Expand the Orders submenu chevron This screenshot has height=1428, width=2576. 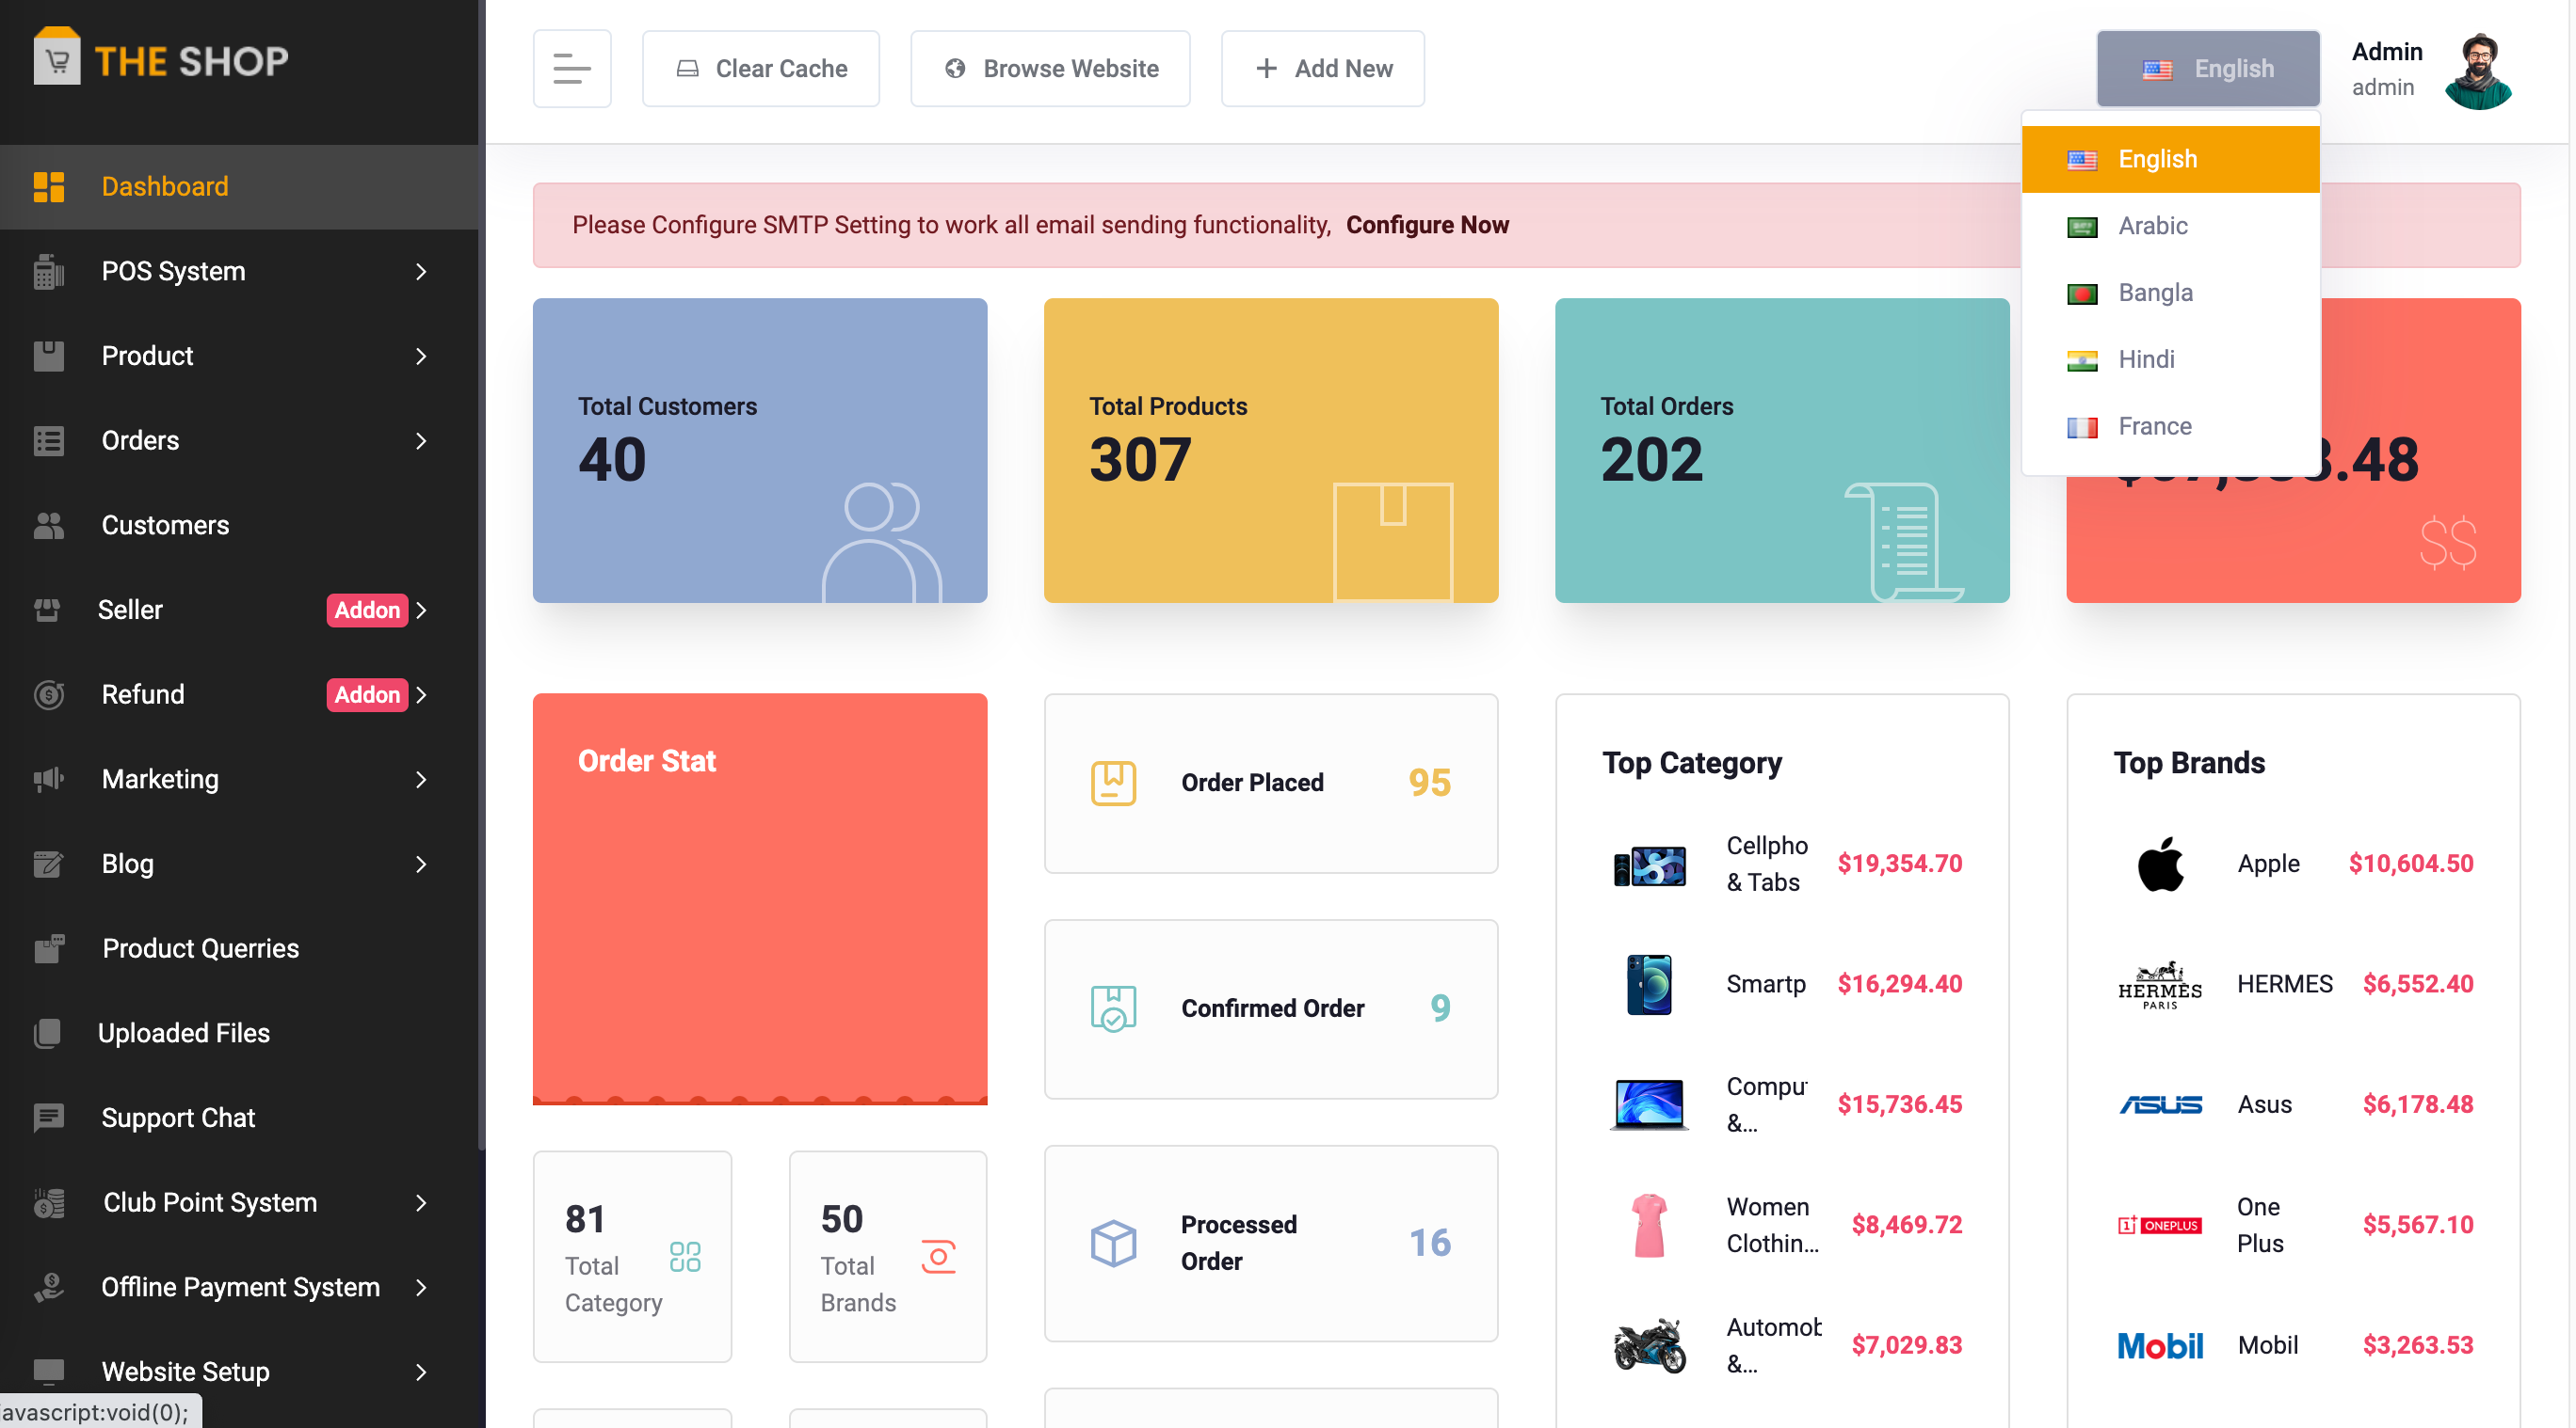[x=421, y=440]
